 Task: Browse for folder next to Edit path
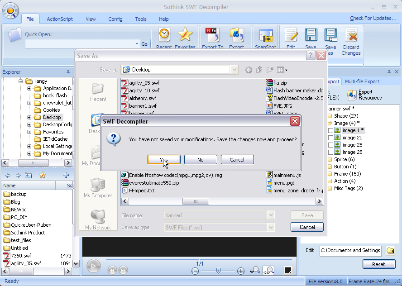(390, 250)
